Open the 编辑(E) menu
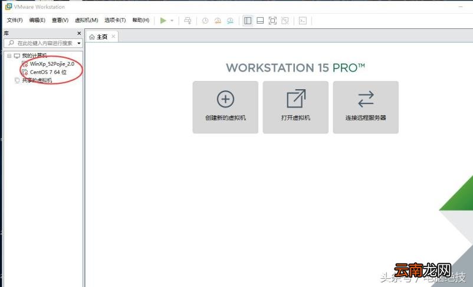The width and height of the screenshot is (473, 287). pos(37,20)
